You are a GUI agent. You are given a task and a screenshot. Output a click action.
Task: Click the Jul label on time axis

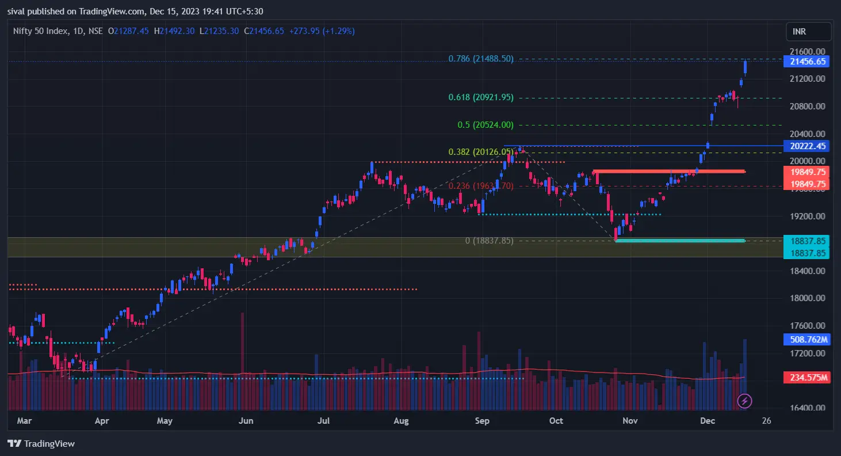point(323,421)
